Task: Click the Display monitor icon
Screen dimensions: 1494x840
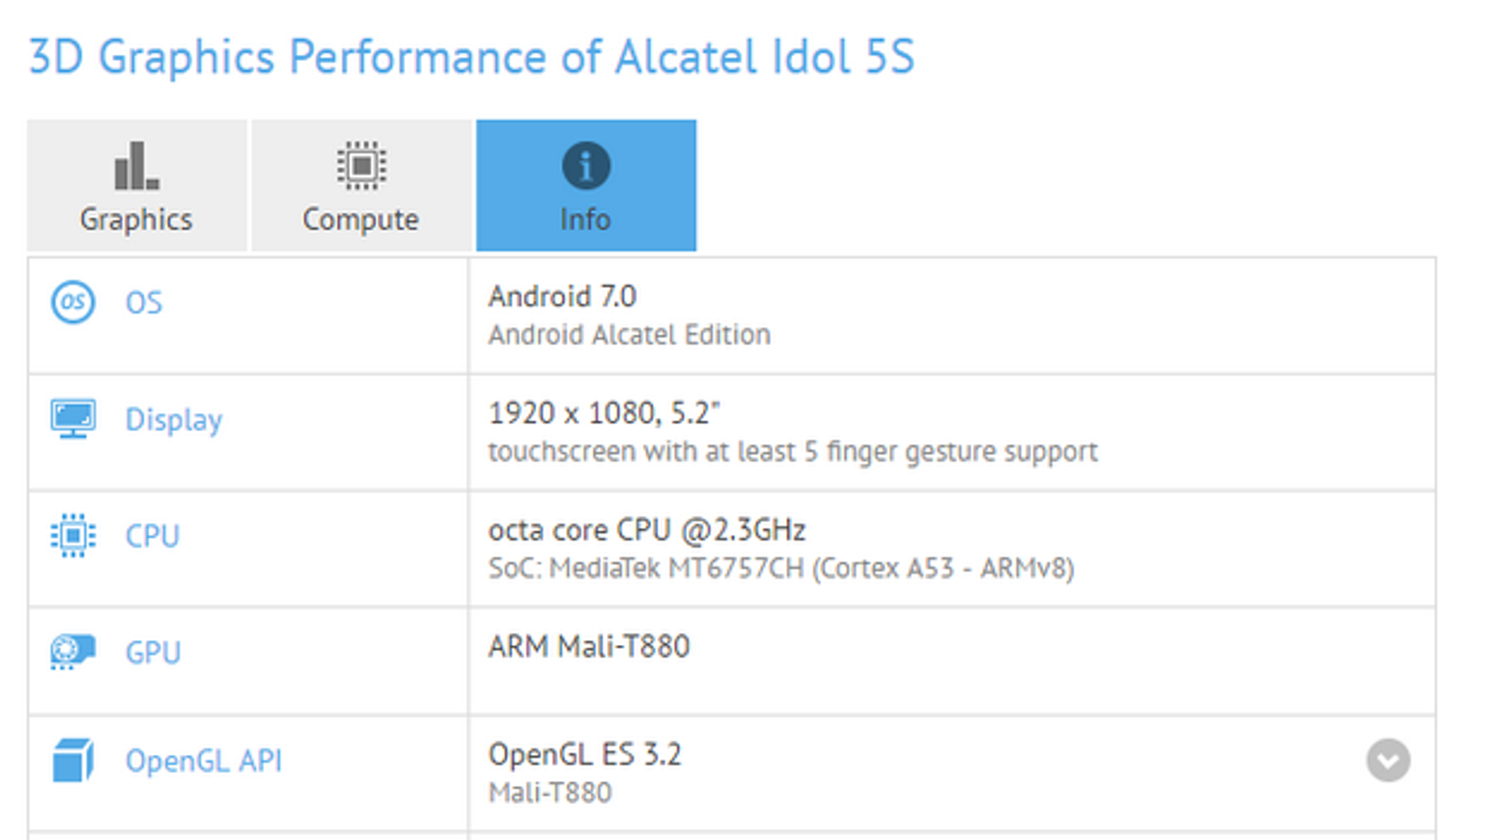Action: [x=73, y=419]
